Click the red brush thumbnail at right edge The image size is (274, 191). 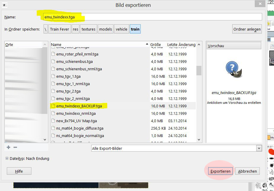(x=271, y=152)
